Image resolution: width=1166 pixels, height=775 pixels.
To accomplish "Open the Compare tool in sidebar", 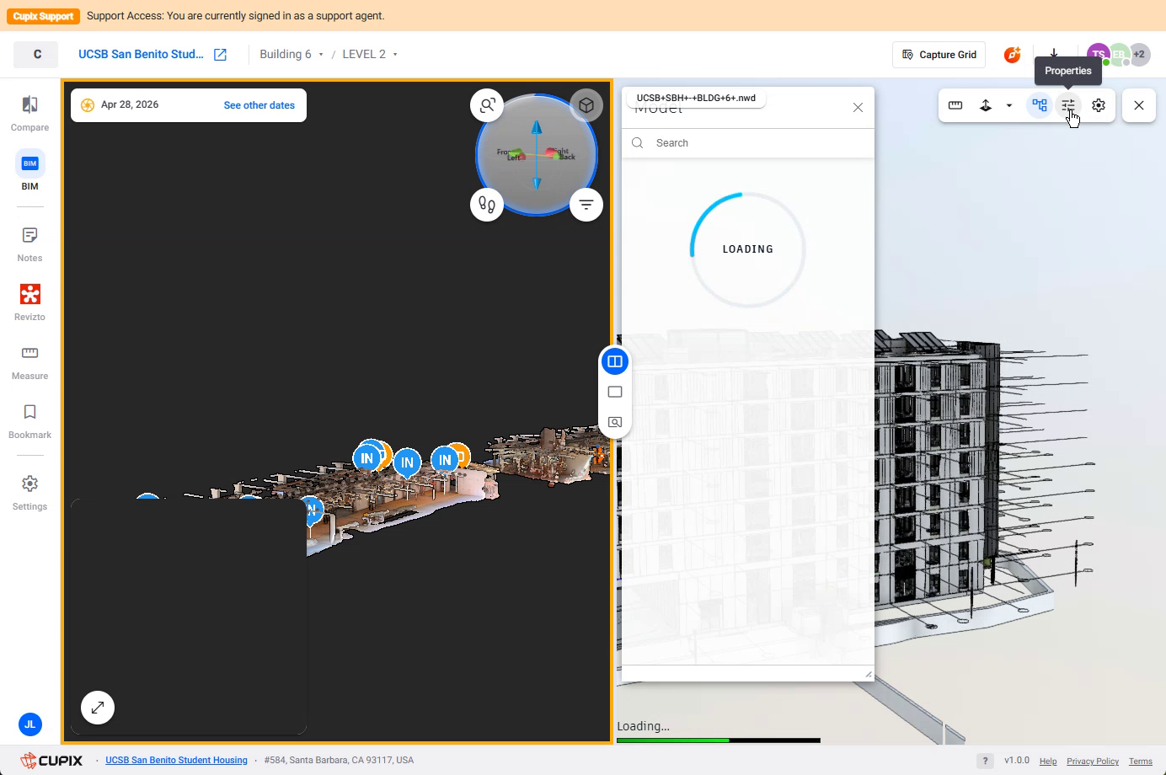I will [29, 114].
